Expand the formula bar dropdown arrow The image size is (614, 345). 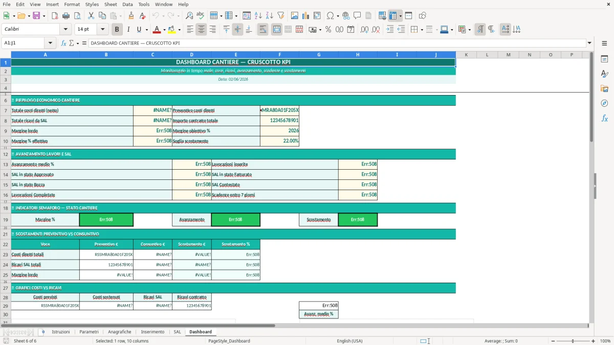click(x=589, y=43)
